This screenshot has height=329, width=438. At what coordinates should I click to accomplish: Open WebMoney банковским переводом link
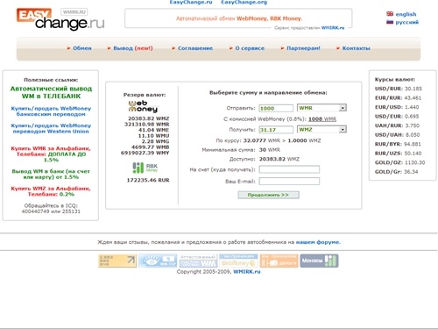51,111
